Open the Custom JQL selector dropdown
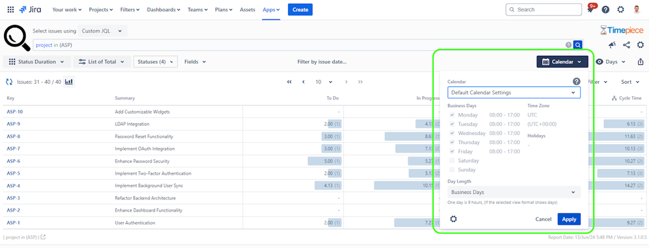This screenshot has height=248, width=649. (103, 31)
